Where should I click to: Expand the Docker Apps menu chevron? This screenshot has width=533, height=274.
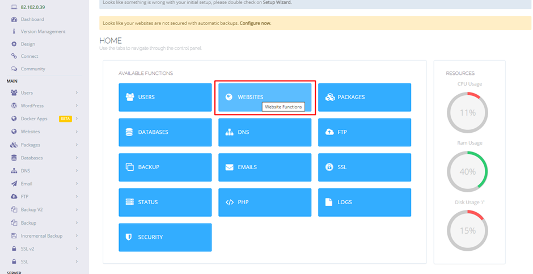point(77,119)
